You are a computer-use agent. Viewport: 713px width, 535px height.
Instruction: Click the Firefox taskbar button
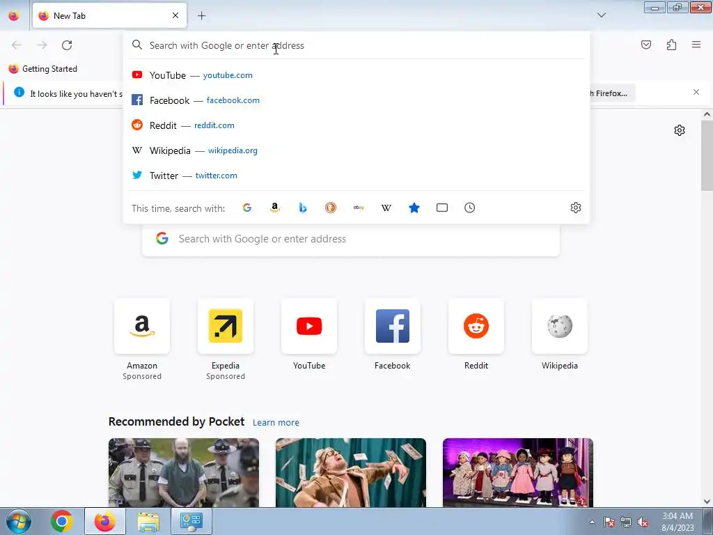coord(104,521)
